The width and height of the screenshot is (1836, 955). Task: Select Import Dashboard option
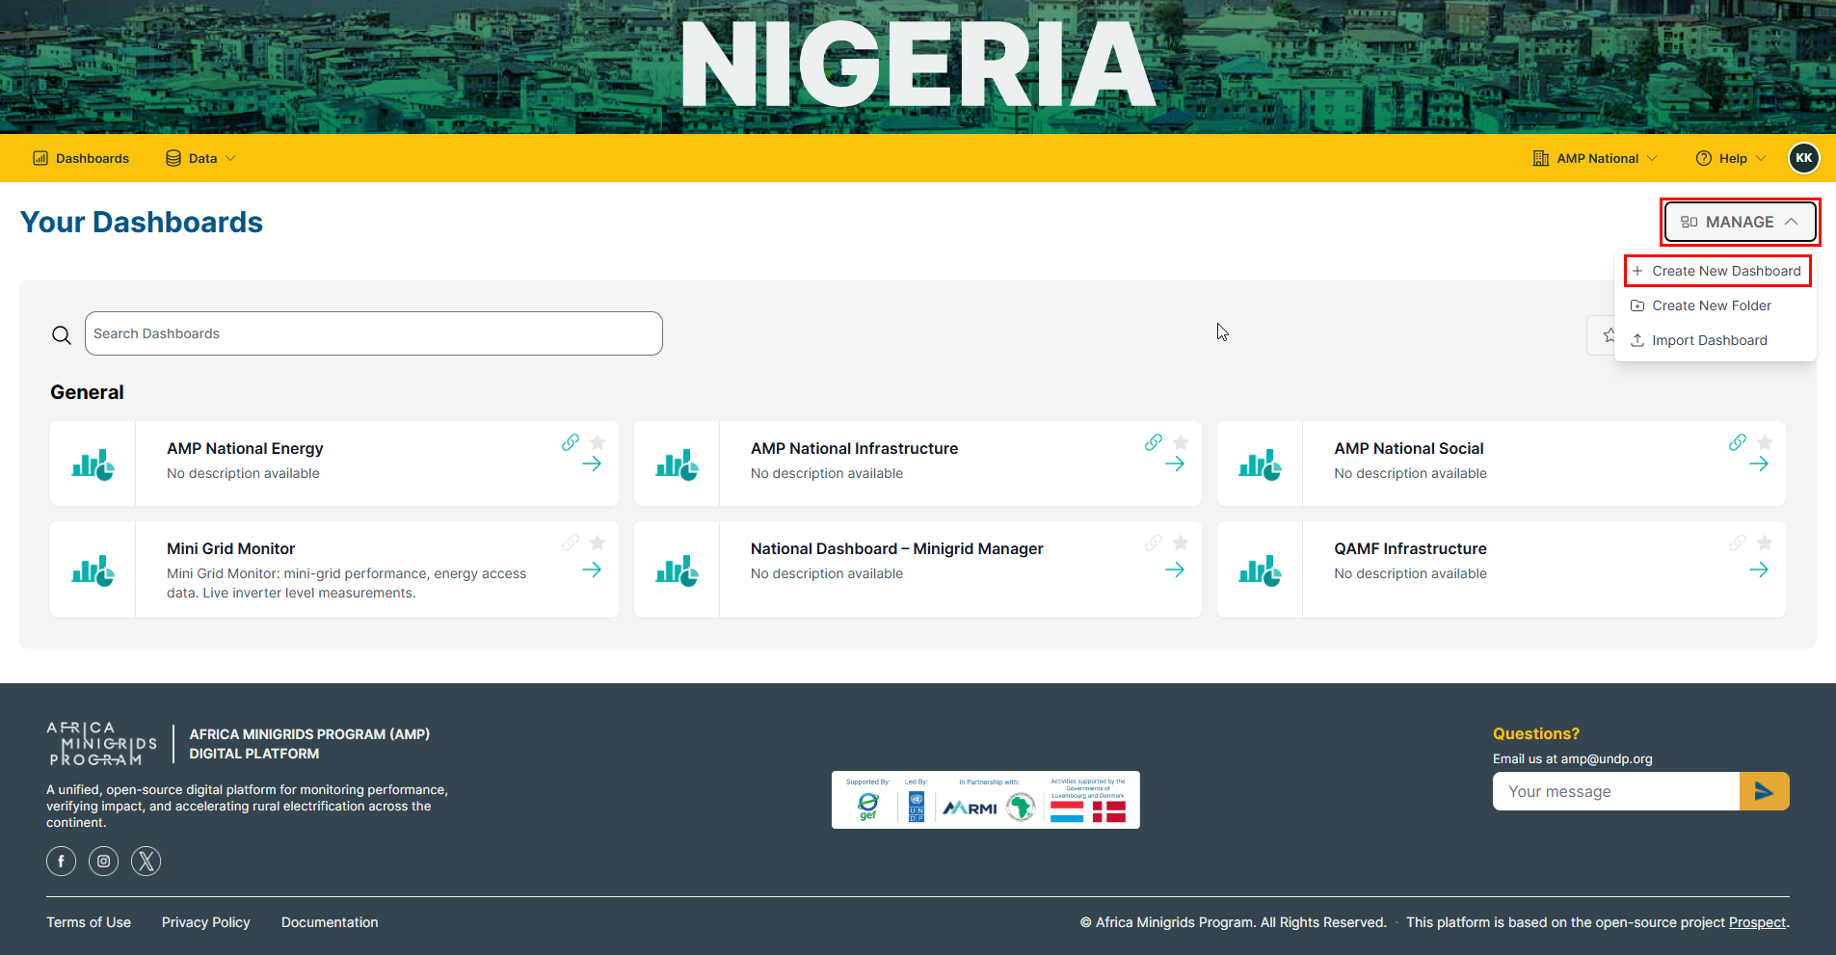pyautogui.click(x=1699, y=340)
